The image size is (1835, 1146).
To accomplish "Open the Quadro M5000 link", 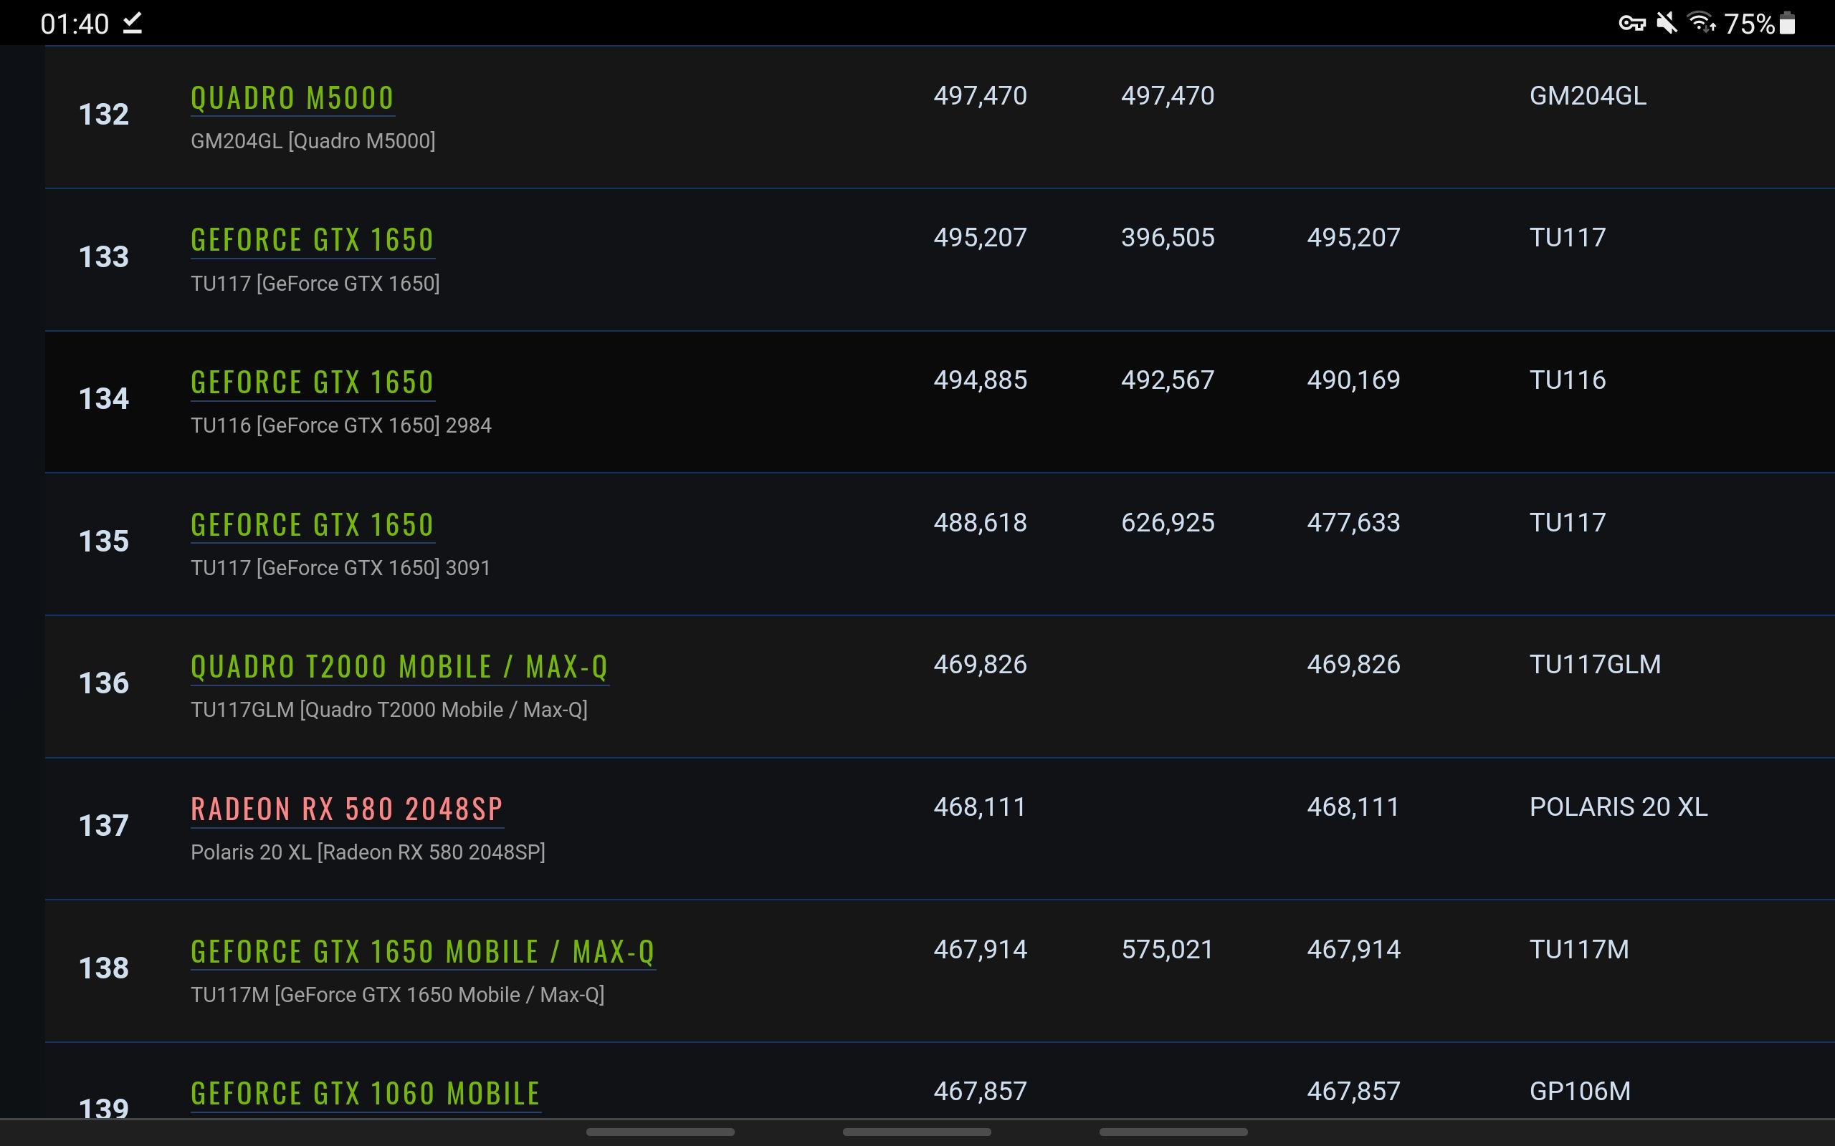I will [x=292, y=98].
